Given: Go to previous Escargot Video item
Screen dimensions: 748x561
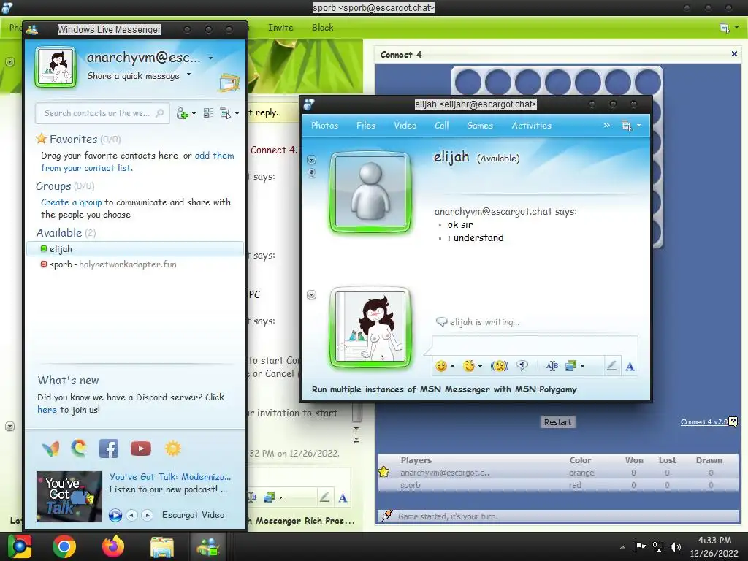Looking at the screenshot, I should 132,515.
